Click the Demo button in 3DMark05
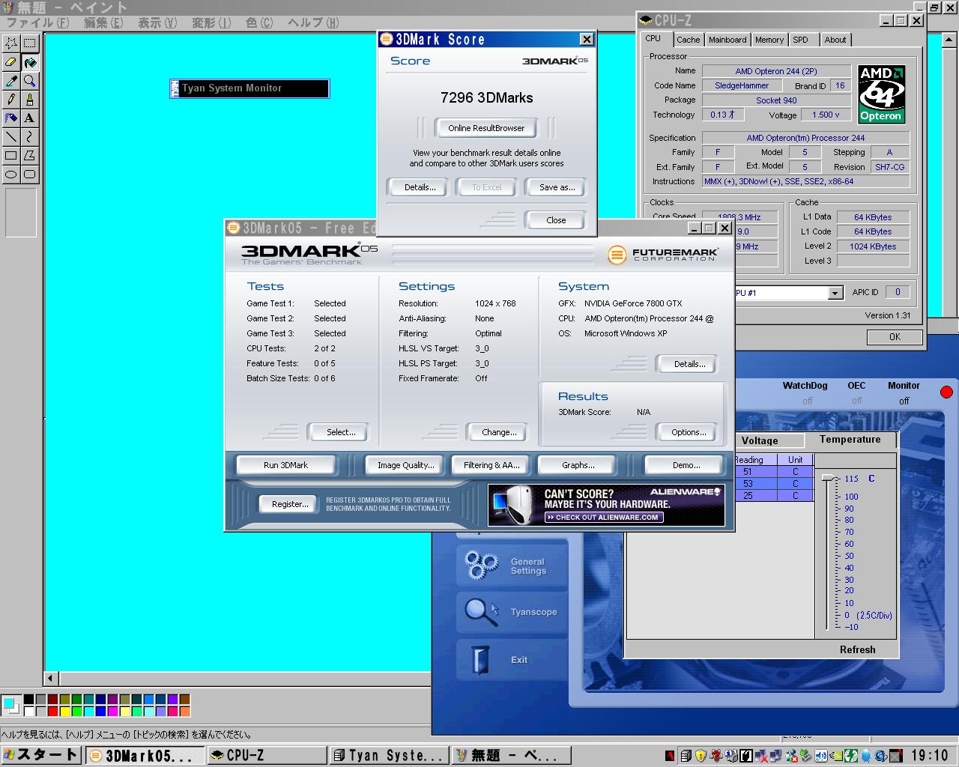This screenshot has height=767, width=959. coord(686,465)
